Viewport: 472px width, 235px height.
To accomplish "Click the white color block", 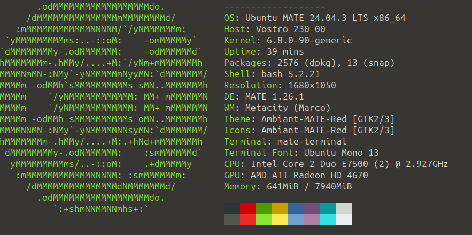I will (344, 219).
